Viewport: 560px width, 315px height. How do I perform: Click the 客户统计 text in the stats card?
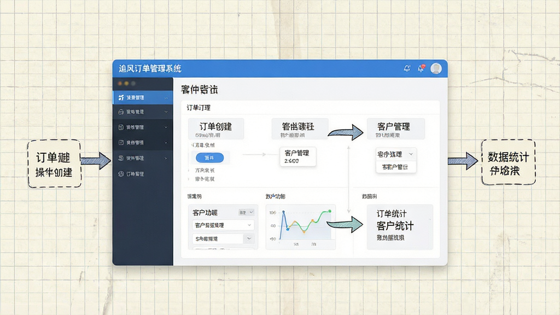(x=395, y=226)
